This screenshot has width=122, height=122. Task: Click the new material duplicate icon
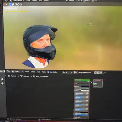(x=98, y=73)
